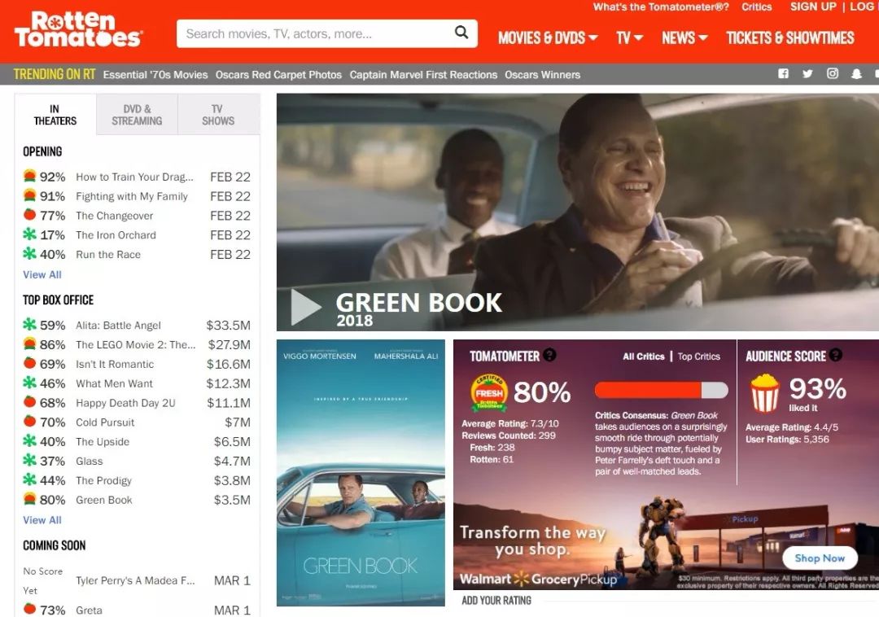Open What's the Tomatometer link
Image resolution: width=879 pixels, height=617 pixels.
point(661,7)
